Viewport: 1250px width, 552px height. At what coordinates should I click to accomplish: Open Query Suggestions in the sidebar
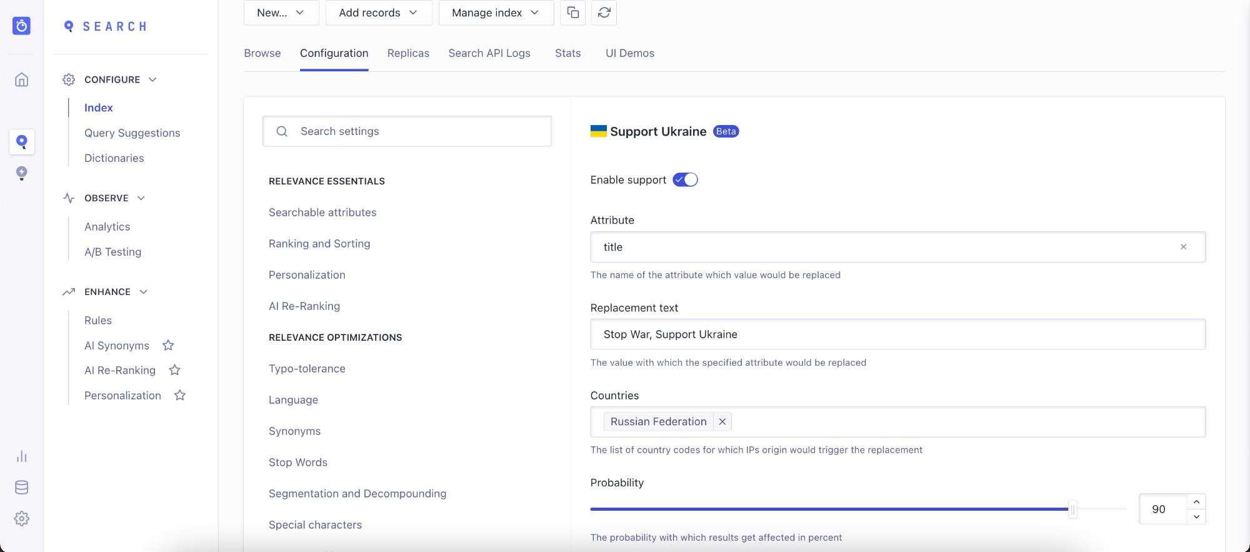point(132,133)
